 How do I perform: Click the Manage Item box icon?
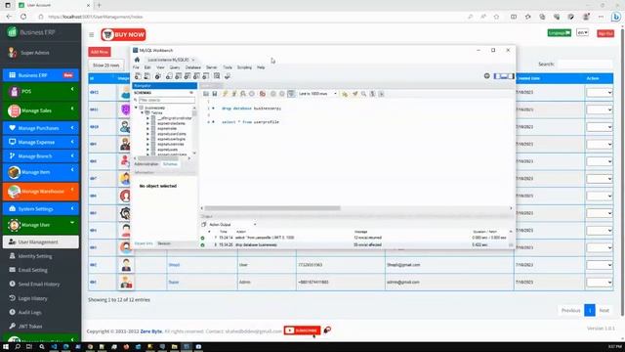[x=14, y=172]
